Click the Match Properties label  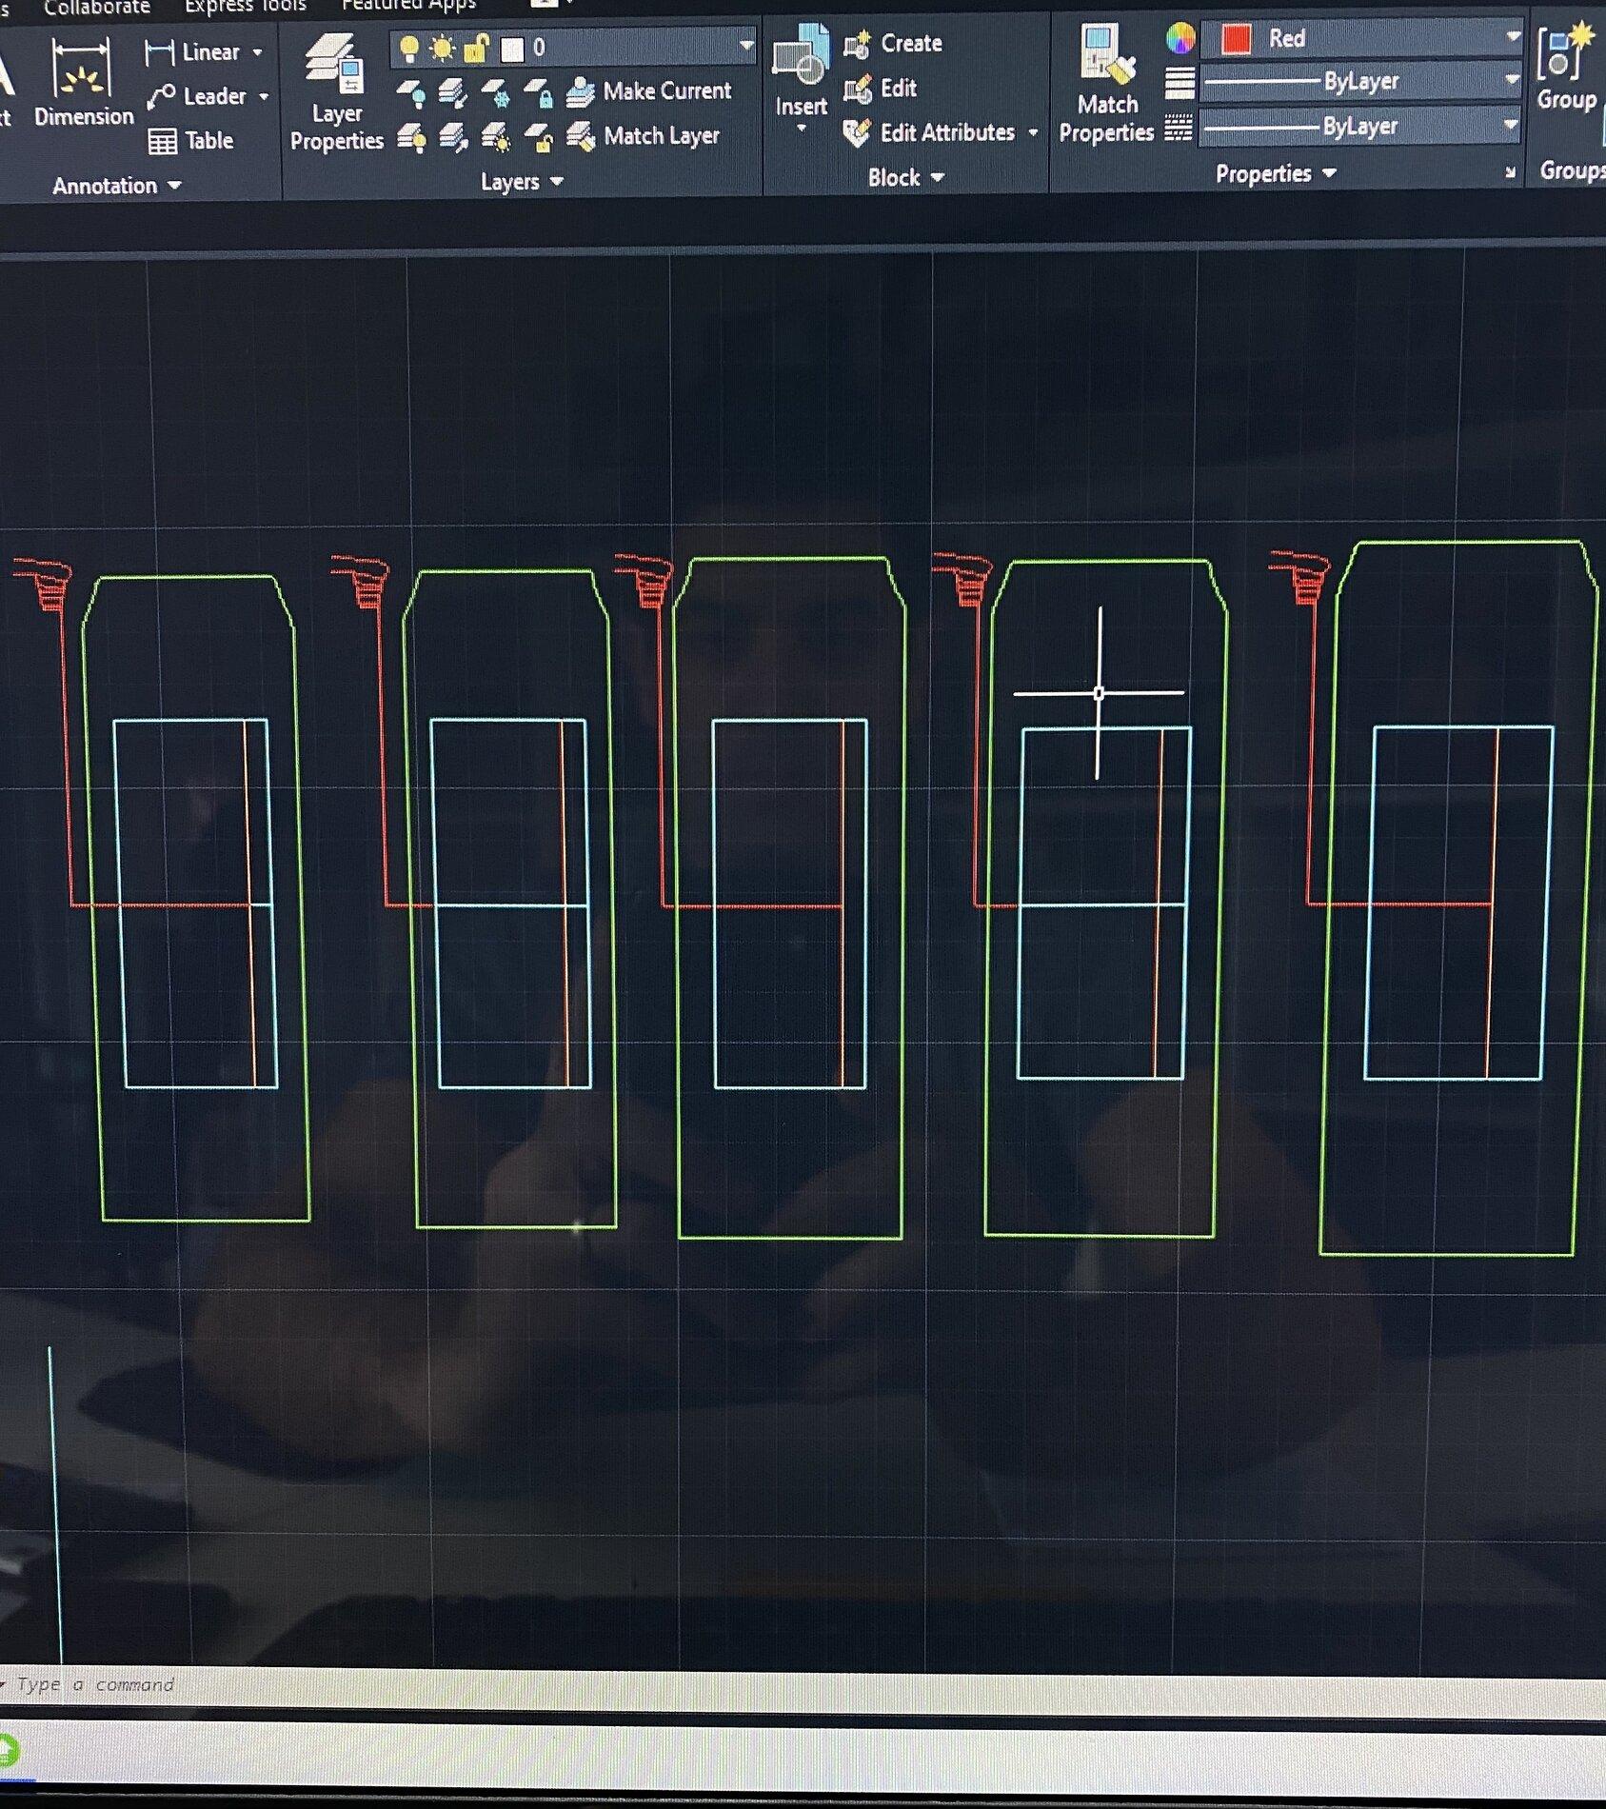(1106, 119)
